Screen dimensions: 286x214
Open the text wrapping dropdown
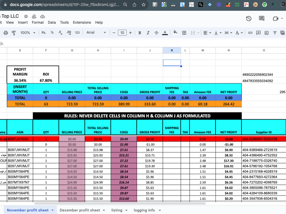tap(228, 33)
